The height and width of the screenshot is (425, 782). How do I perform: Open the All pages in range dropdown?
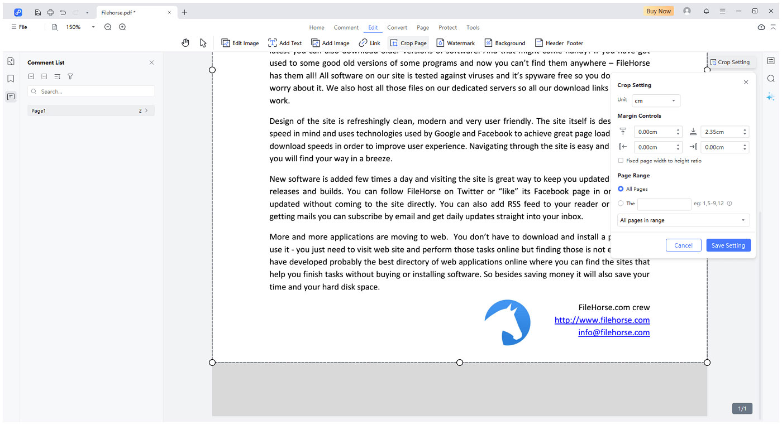[683, 220]
